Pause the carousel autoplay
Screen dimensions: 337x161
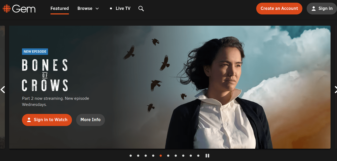(x=207, y=156)
